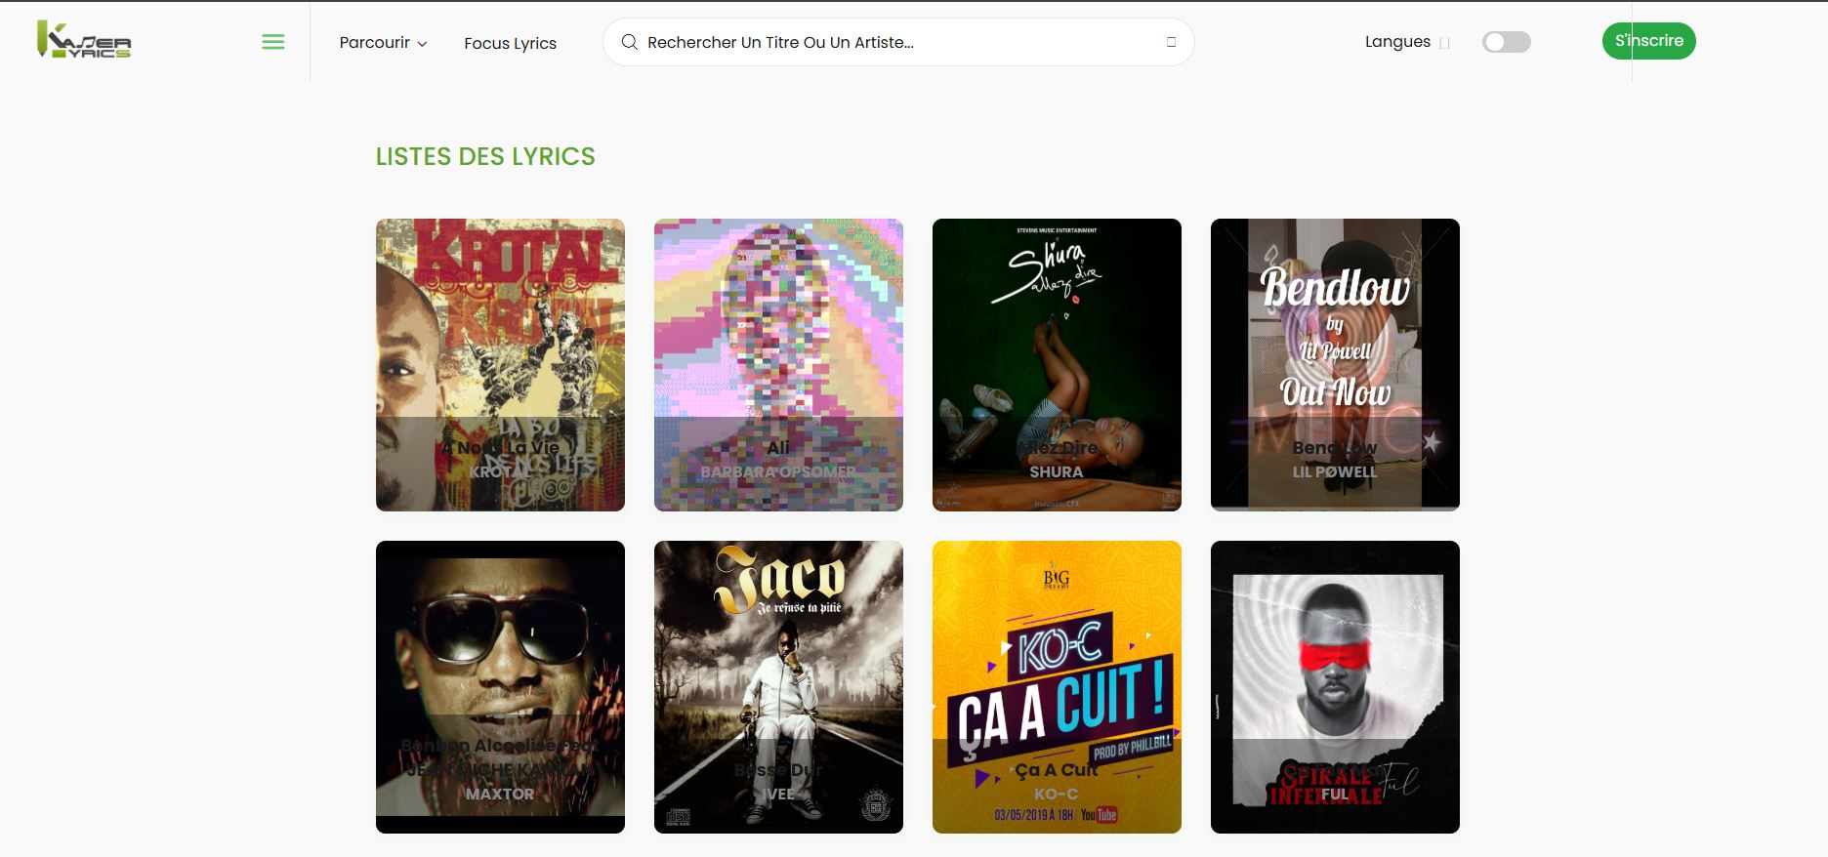
Task: Open the Jaco Je refuse ta pitié cover
Action: [778, 687]
